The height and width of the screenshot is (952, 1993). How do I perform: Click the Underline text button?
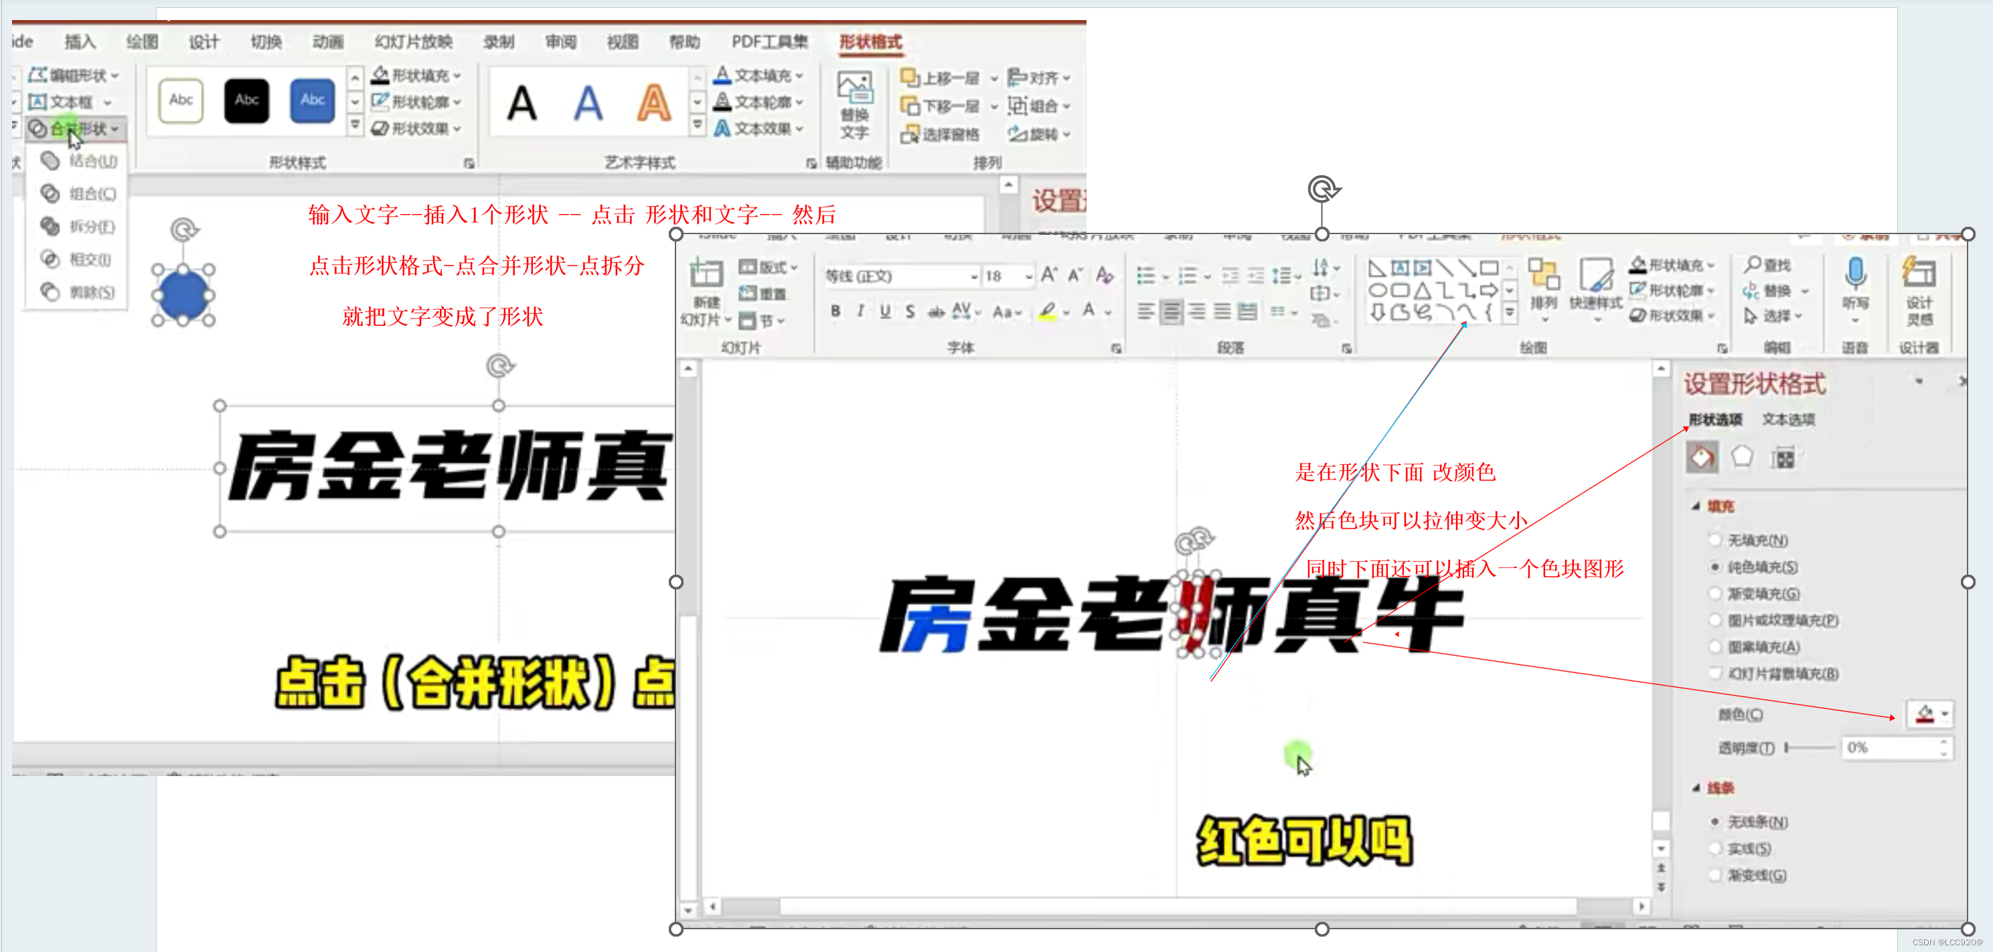click(885, 312)
